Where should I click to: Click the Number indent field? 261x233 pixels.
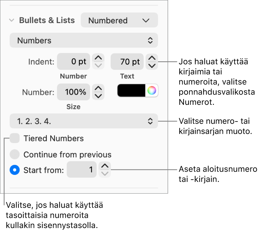click(74, 62)
